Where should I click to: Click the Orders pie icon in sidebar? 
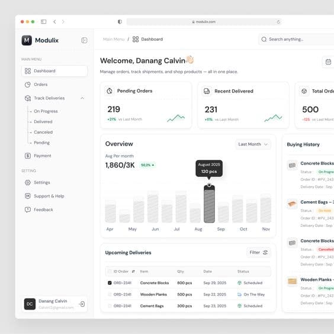(28, 85)
